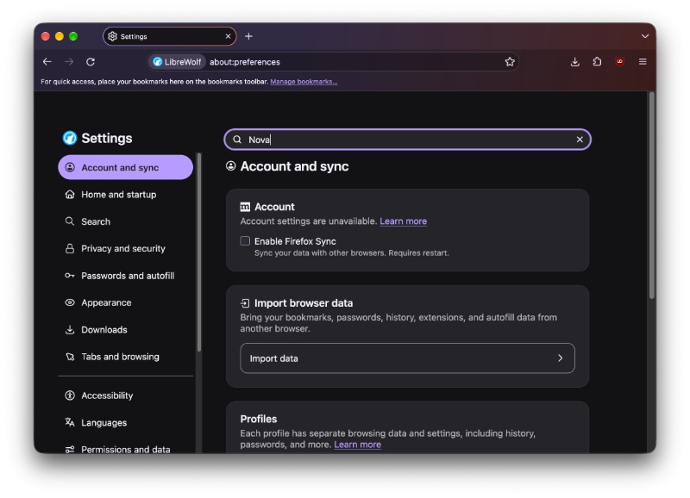Open the Extensions puzzle-piece menu

(x=597, y=62)
